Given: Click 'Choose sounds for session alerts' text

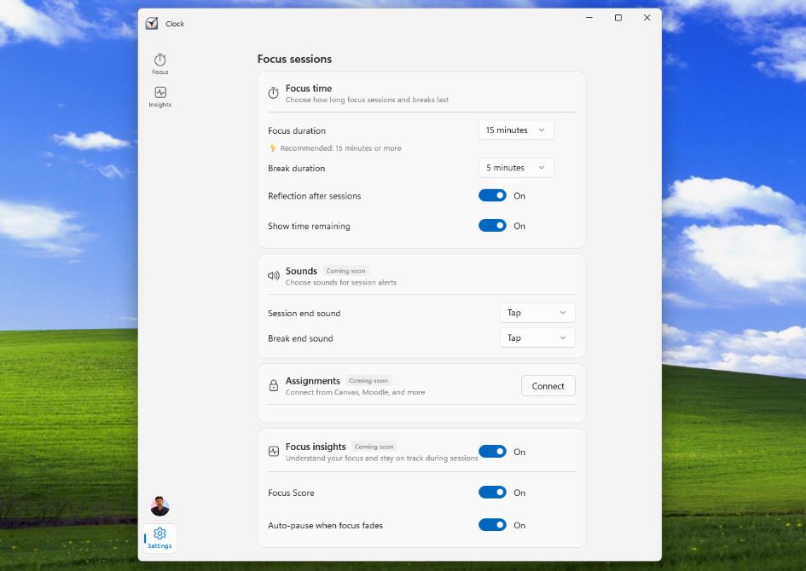Looking at the screenshot, I should (341, 282).
